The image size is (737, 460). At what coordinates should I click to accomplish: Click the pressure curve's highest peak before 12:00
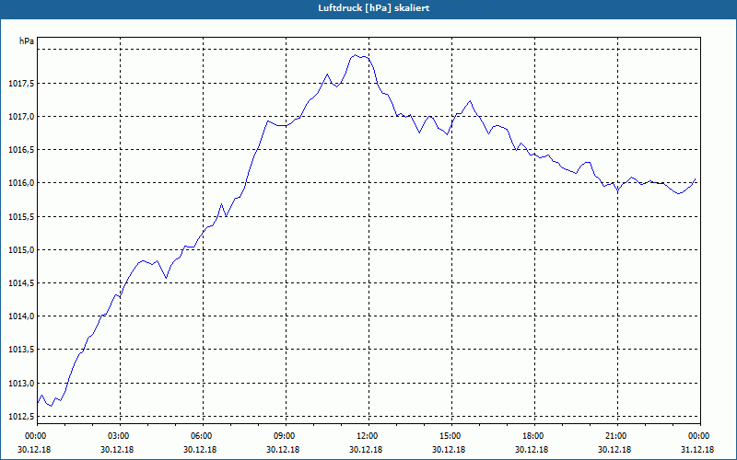356,55
